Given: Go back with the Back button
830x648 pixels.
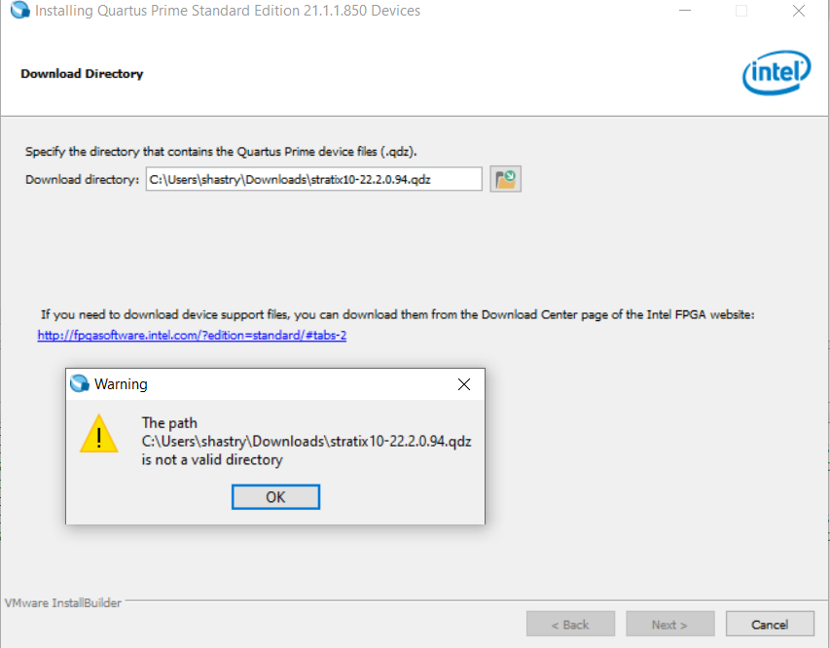Looking at the screenshot, I should [x=570, y=624].
